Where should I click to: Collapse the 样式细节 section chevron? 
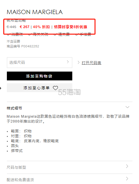127,107
